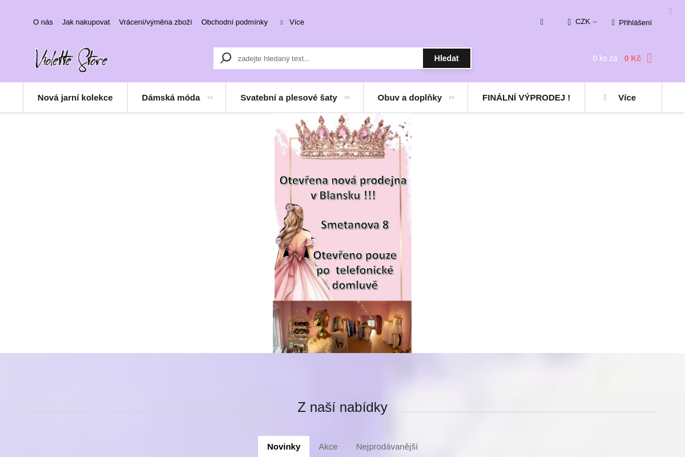Switch to the Nejprodávanější tab
This screenshot has width=685, height=457.
(387, 446)
